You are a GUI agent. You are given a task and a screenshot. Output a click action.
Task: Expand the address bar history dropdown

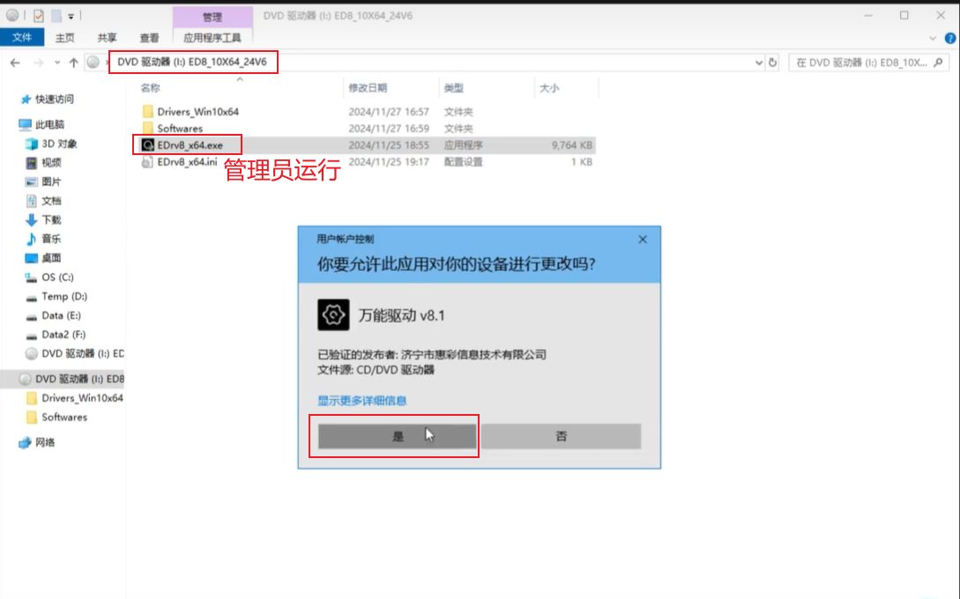click(759, 63)
